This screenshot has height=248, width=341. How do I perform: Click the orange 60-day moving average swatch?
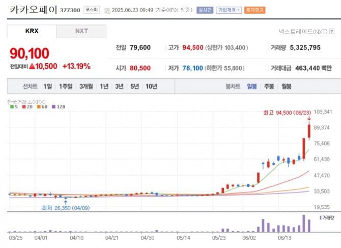pyautogui.click(x=39, y=107)
